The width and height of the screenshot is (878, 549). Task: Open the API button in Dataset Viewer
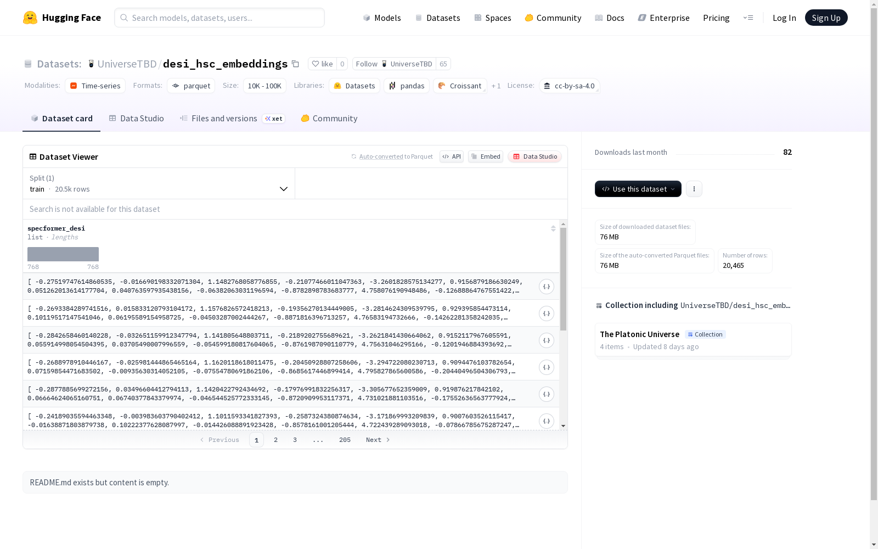point(452,156)
